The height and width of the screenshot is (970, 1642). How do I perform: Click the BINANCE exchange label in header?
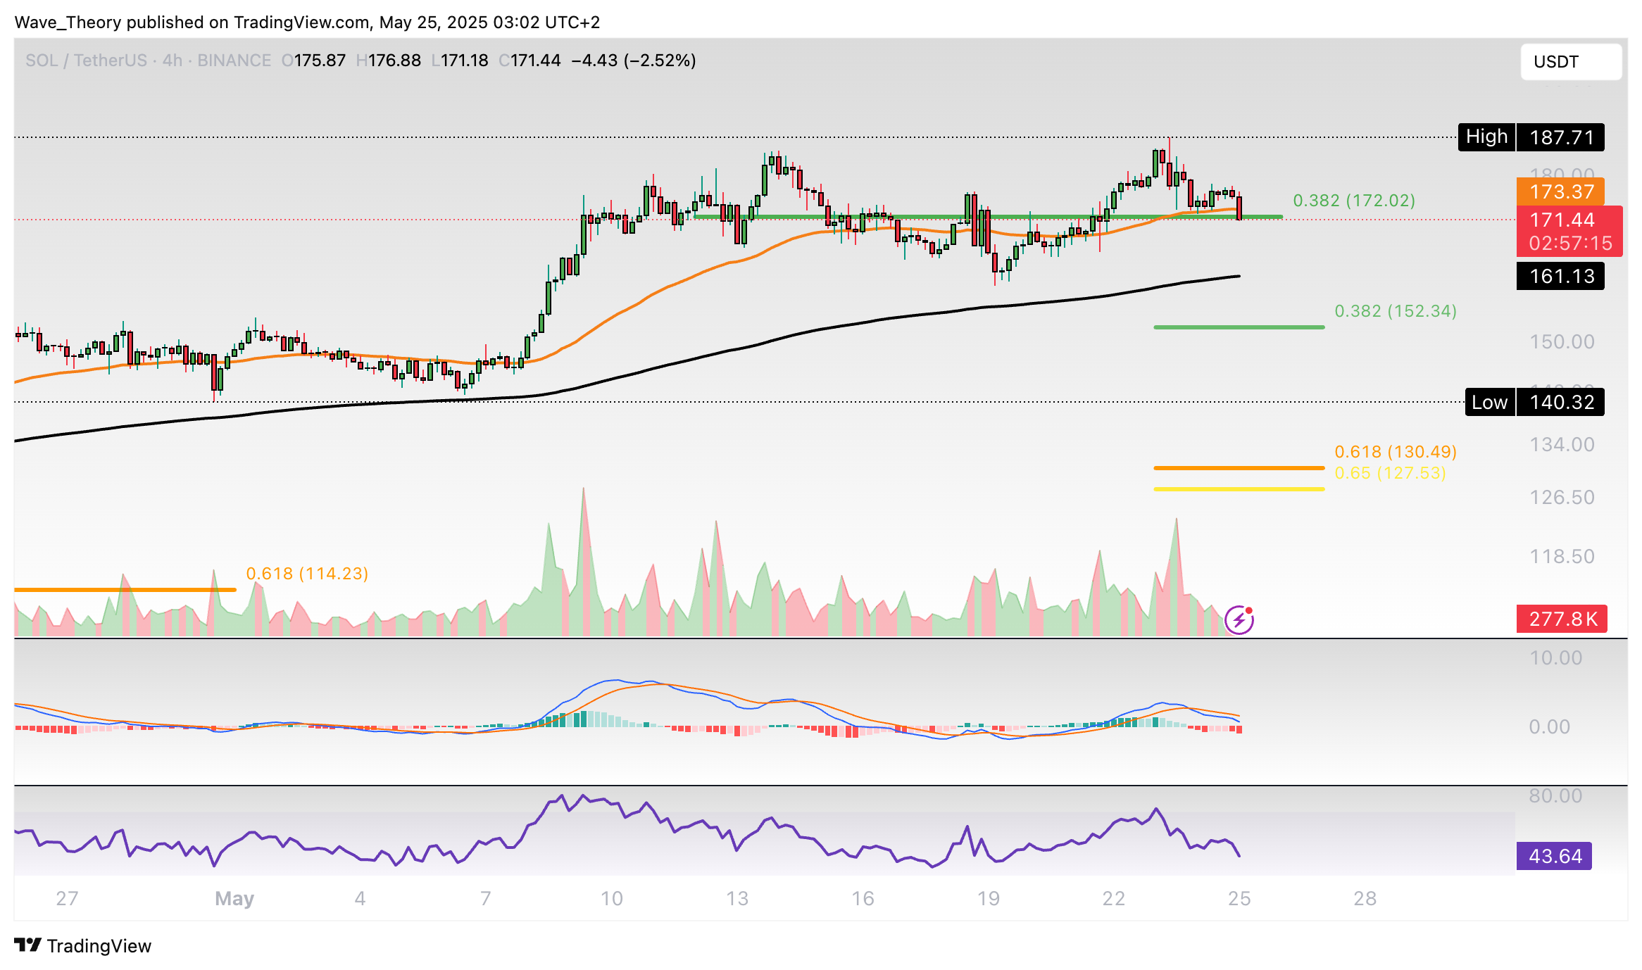click(x=234, y=61)
